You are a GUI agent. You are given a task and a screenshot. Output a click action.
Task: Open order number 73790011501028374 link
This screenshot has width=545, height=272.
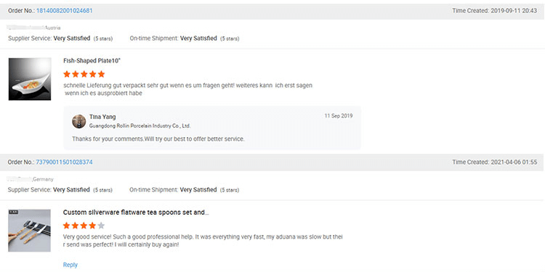click(x=64, y=162)
